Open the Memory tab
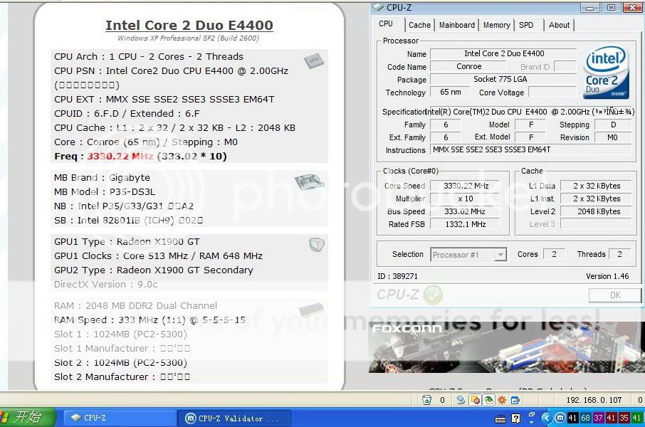This screenshot has width=645, height=427. pos(496,25)
